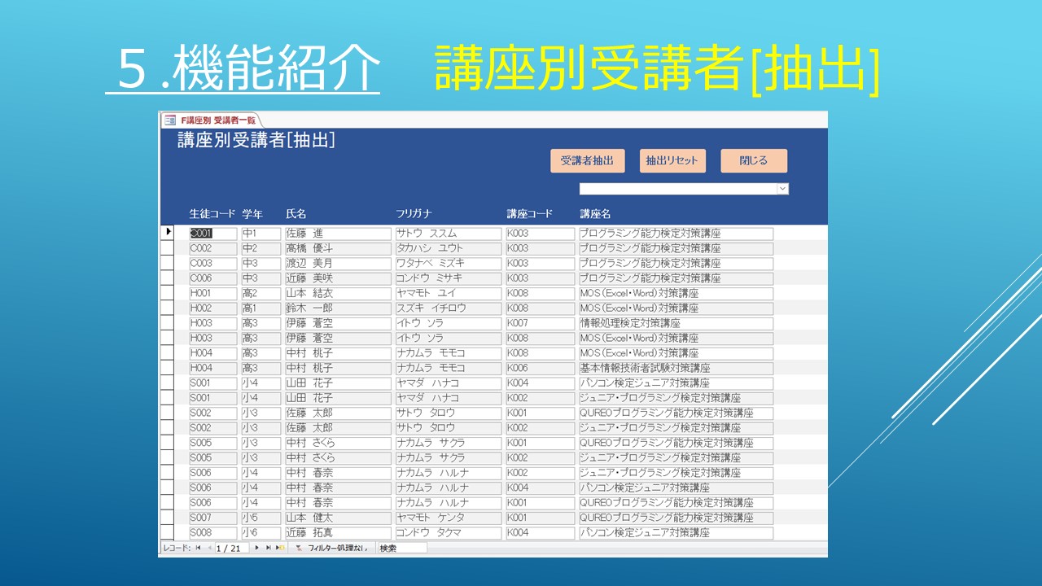Click the filter funnel icon in status bar
Viewport: 1042px width, 586px height.
click(x=299, y=549)
